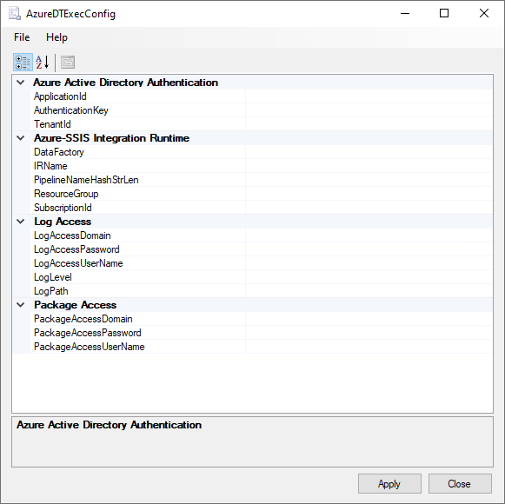Collapse the Log Access category
This screenshot has height=504, width=505.
(21, 222)
